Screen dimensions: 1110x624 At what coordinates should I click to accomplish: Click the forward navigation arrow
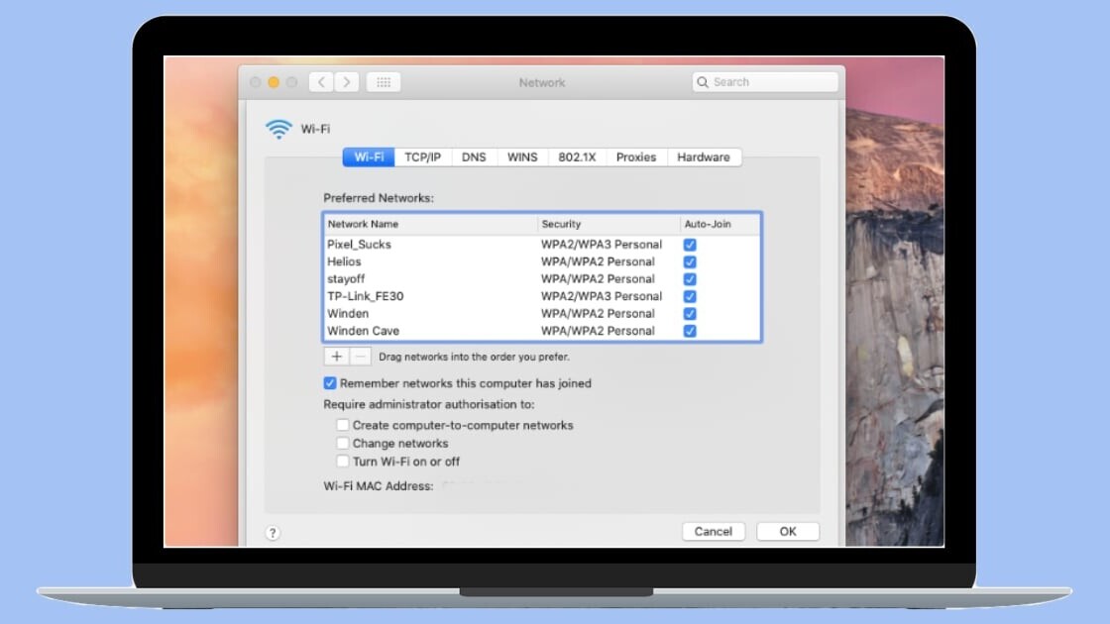point(346,82)
